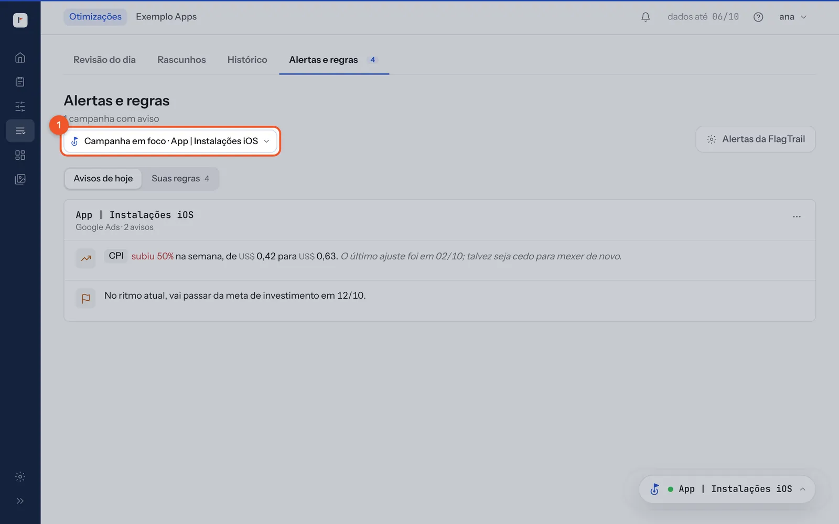Open the ana user menu
Viewport: 839px width, 524px height.
[792, 17]
